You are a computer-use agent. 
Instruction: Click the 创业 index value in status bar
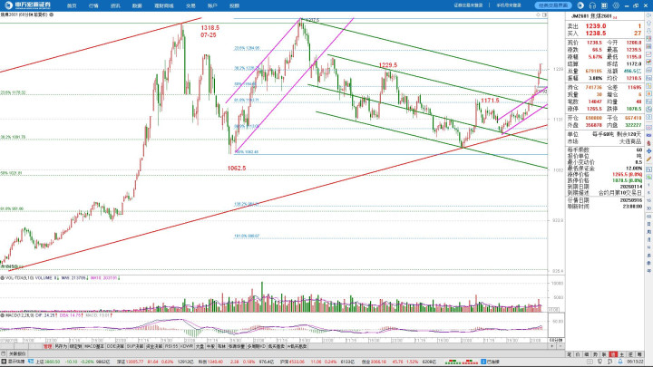pos(379,362)
